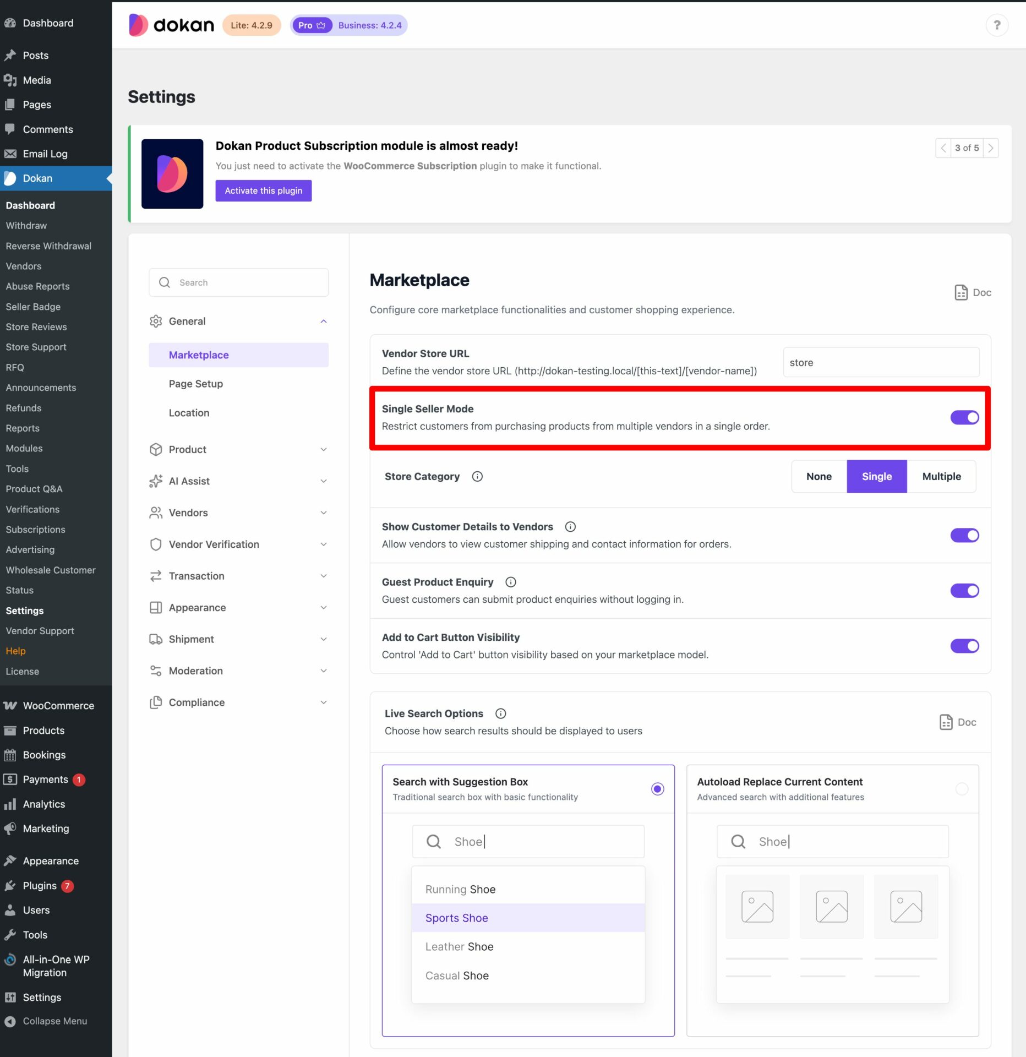1026x1057 pixels.
Task: Click the Vendor Store URL input field
Action: pyautogui.click(x=880, y=362)
